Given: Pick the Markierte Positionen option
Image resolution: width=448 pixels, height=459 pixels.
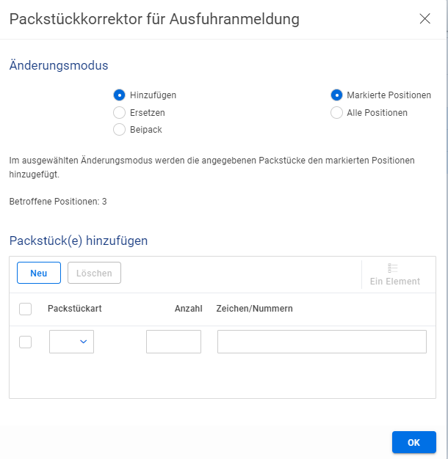Looking at the screenshot, I should 336,95.
